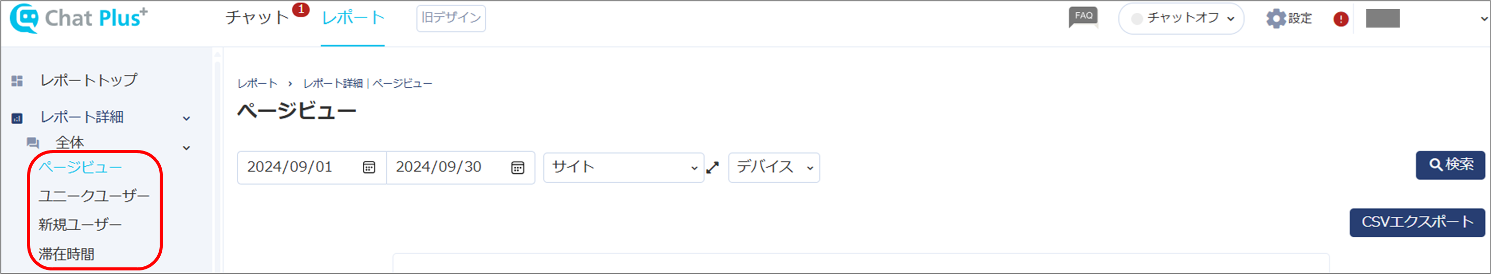Open the FAQ speech bubble icon
This screenshot has width=1491, height=274.
coord(1083,17)
